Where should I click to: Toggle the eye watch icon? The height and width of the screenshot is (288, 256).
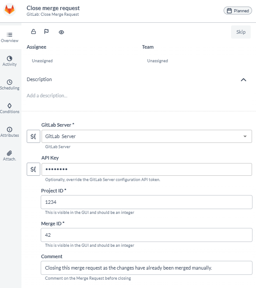coord(61,32)
